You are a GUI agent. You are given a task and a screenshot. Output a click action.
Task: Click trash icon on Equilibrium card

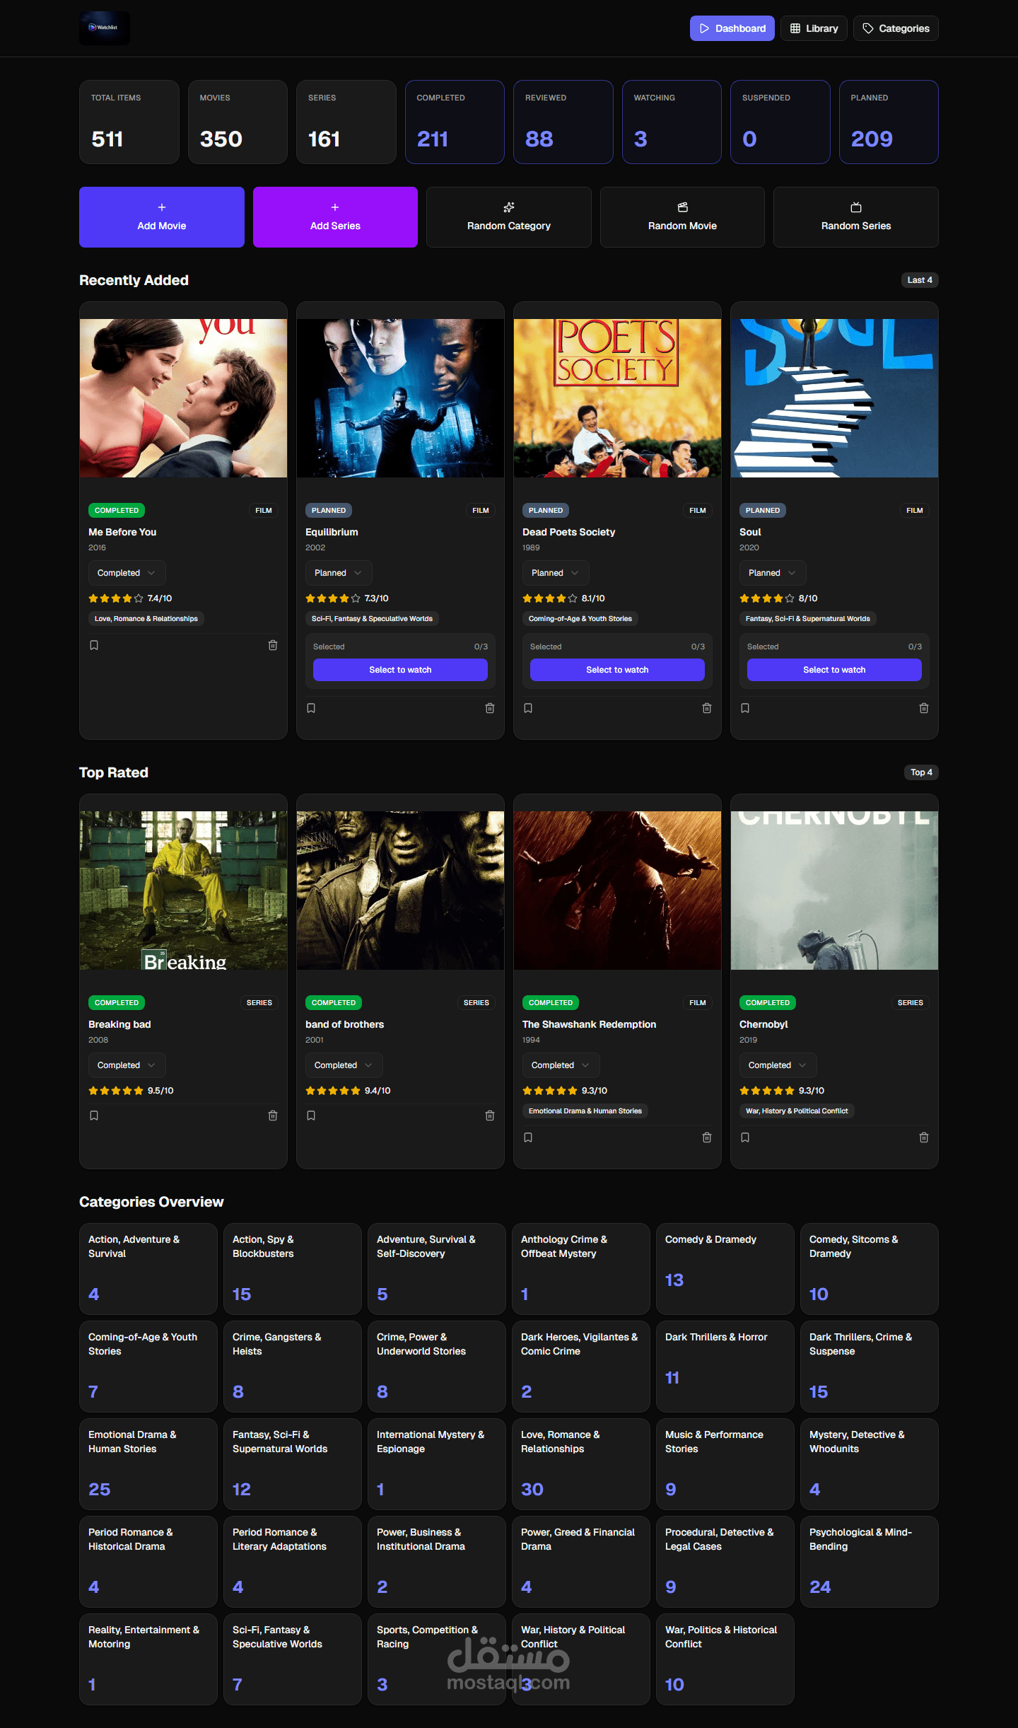(490, 708)
